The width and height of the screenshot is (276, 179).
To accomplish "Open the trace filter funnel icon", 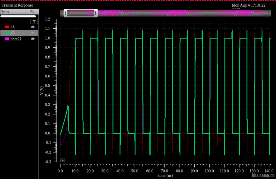I will 34,22.
